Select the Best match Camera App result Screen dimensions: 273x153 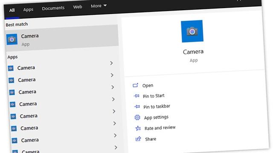tap(62, 38)
